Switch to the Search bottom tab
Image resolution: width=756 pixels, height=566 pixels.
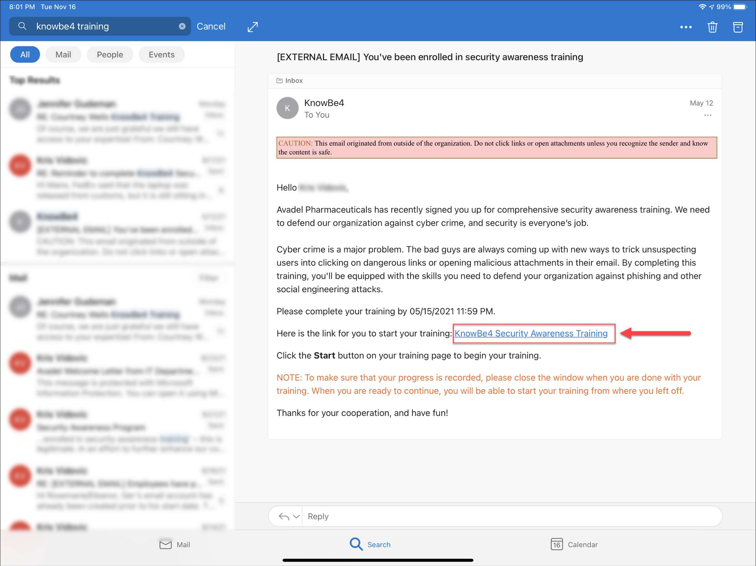[x=370, y=544]
